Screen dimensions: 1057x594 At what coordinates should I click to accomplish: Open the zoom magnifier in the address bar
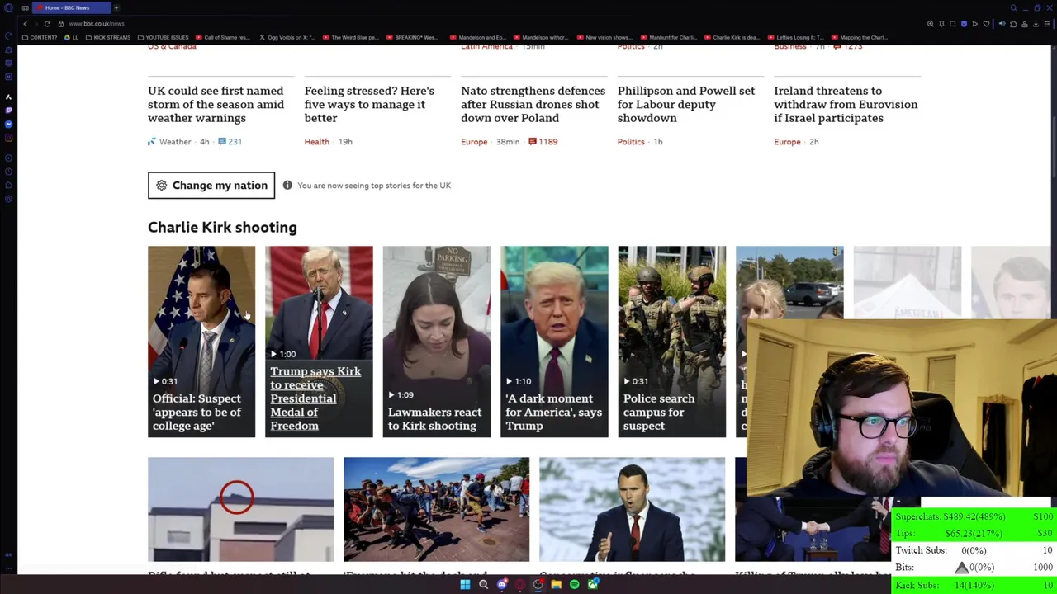coord(931,24)
